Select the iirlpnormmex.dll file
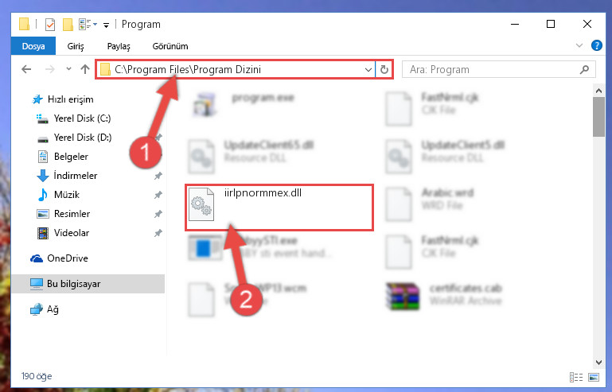Image resolution: width=612 pixels, height=392 pixels. [x=279, y=208]
